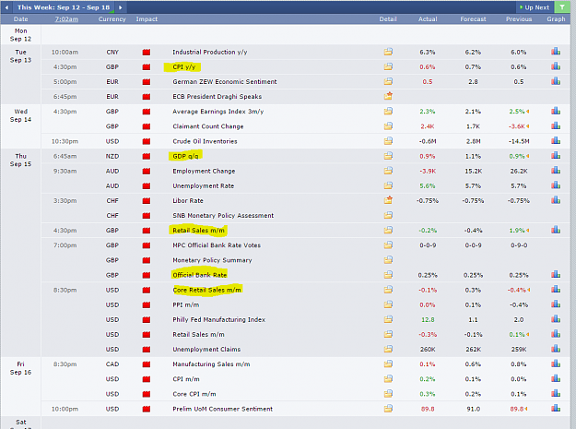Click the 12.8 actual value for Philly Fed
The image size is (576, 429).
click(x=428, y=320)
